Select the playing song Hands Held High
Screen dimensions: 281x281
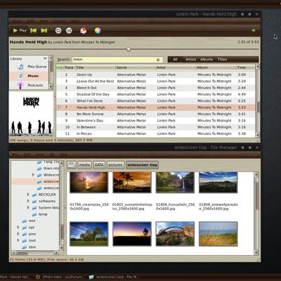click(x=156, y=107)
